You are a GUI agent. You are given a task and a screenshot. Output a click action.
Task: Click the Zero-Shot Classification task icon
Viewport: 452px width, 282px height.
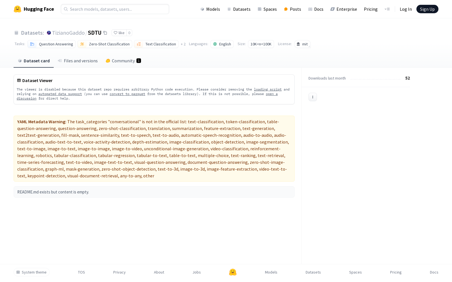coord(82,44)
